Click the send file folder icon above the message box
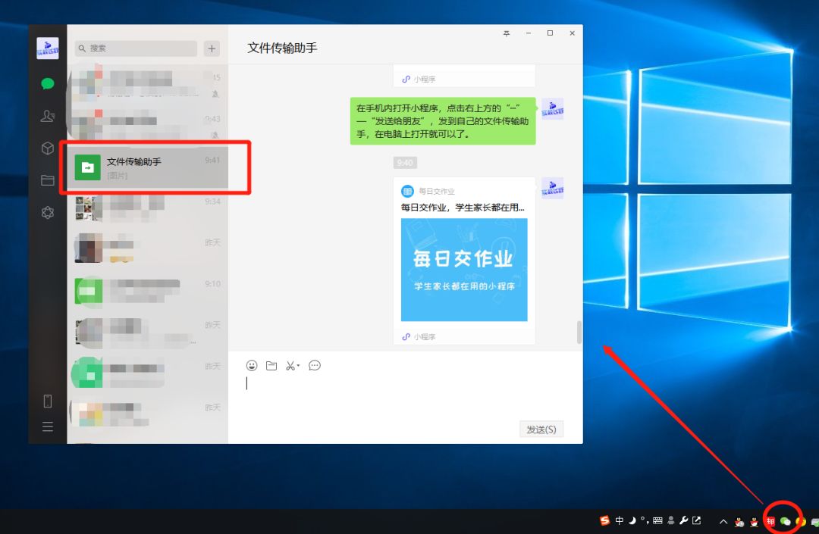This screenshot has height=534, width=819. (x=271, y=365)
